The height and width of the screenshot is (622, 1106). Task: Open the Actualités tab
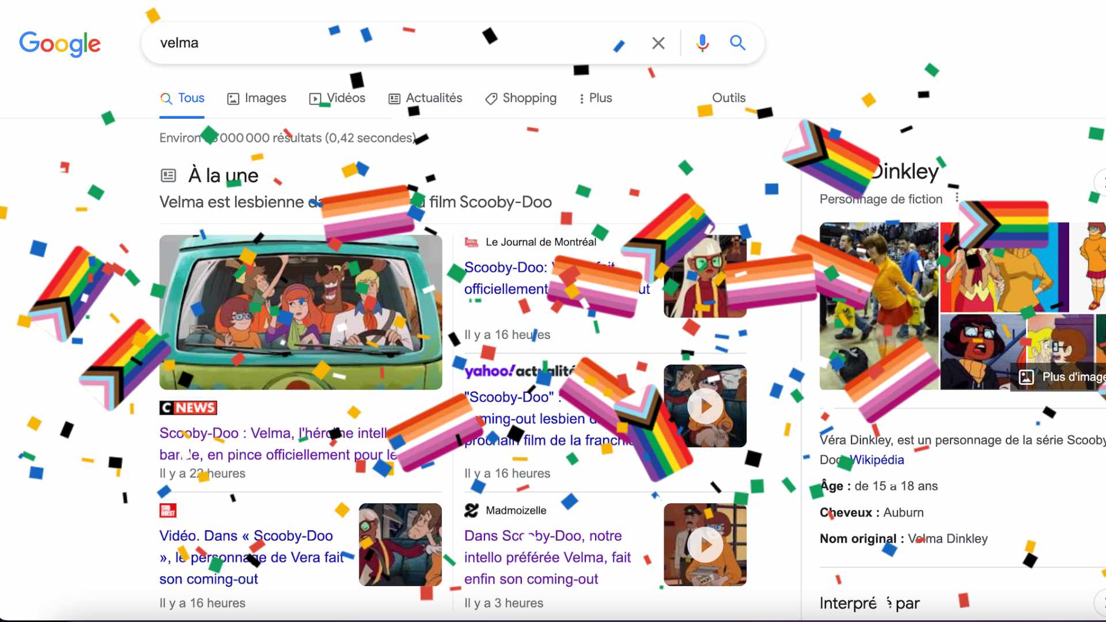pyautogui.click(x=426, y=98)
